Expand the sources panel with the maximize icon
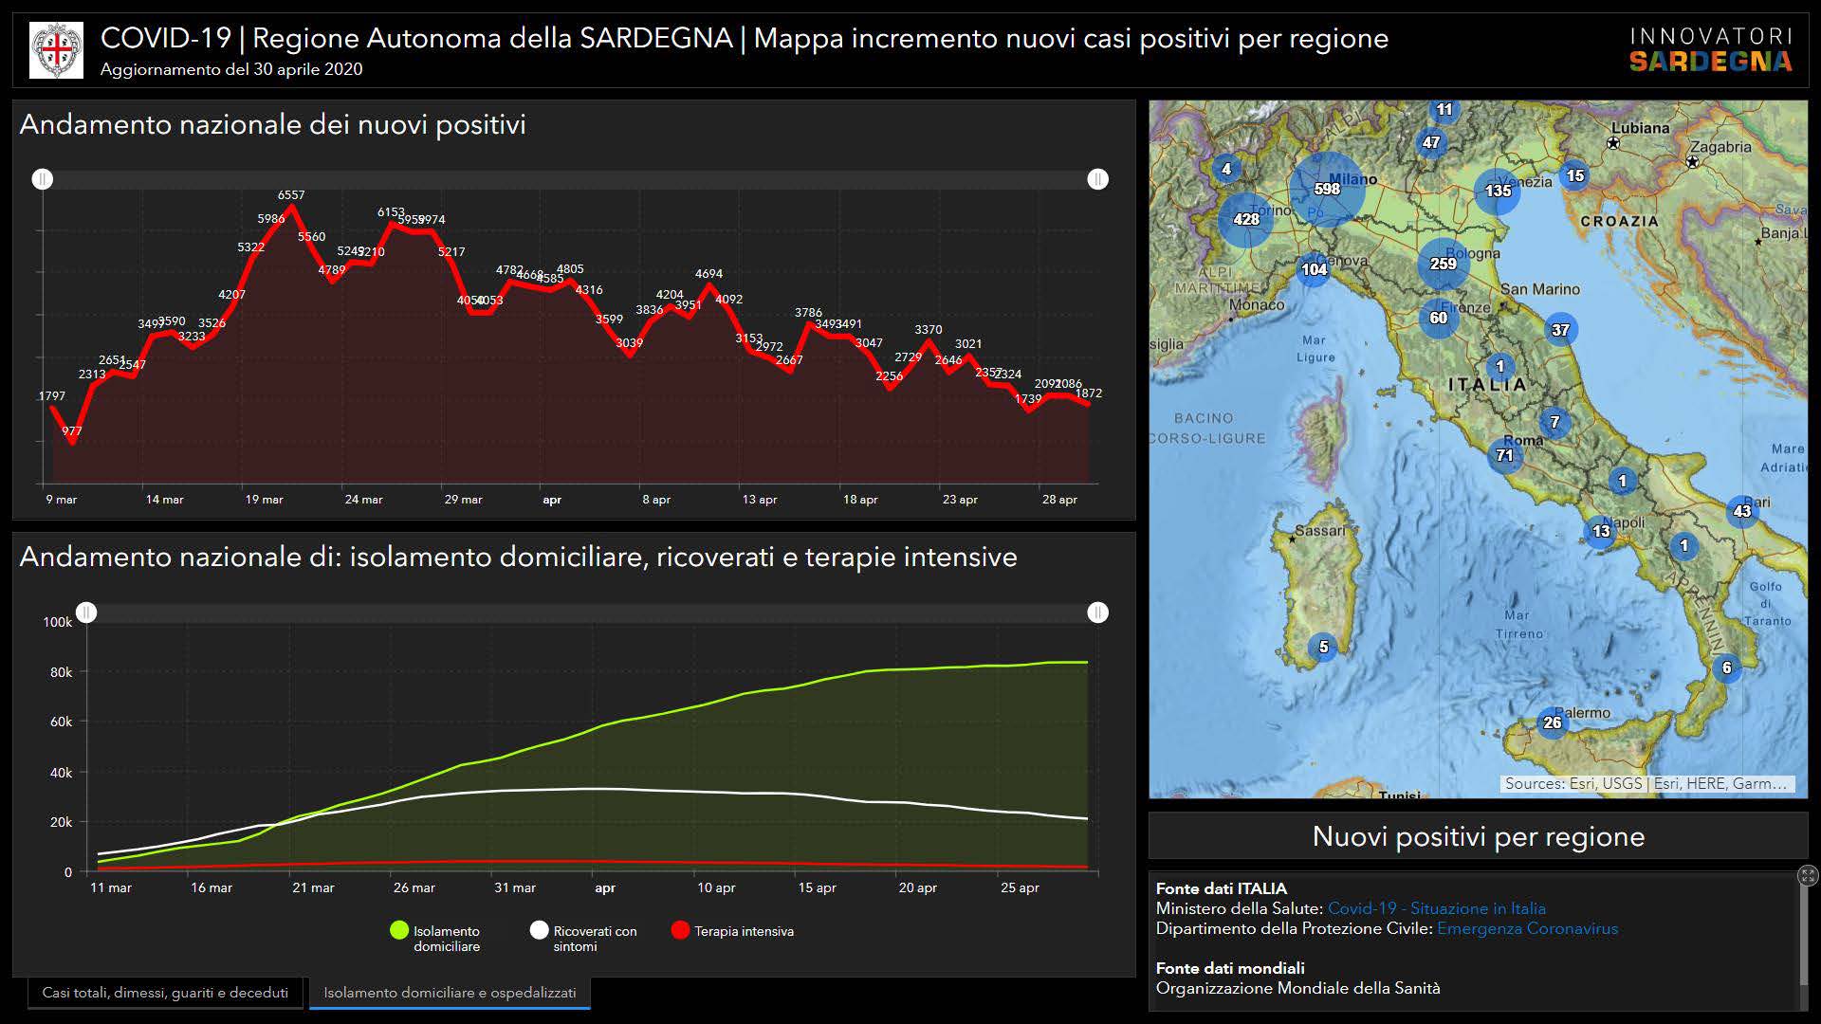 coord(1808,876)
